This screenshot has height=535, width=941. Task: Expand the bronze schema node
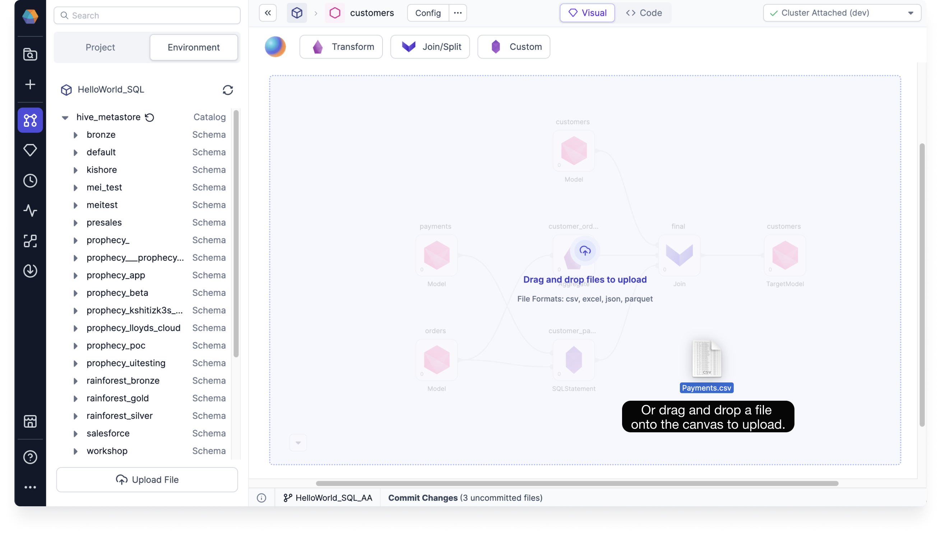click(76, 134)
